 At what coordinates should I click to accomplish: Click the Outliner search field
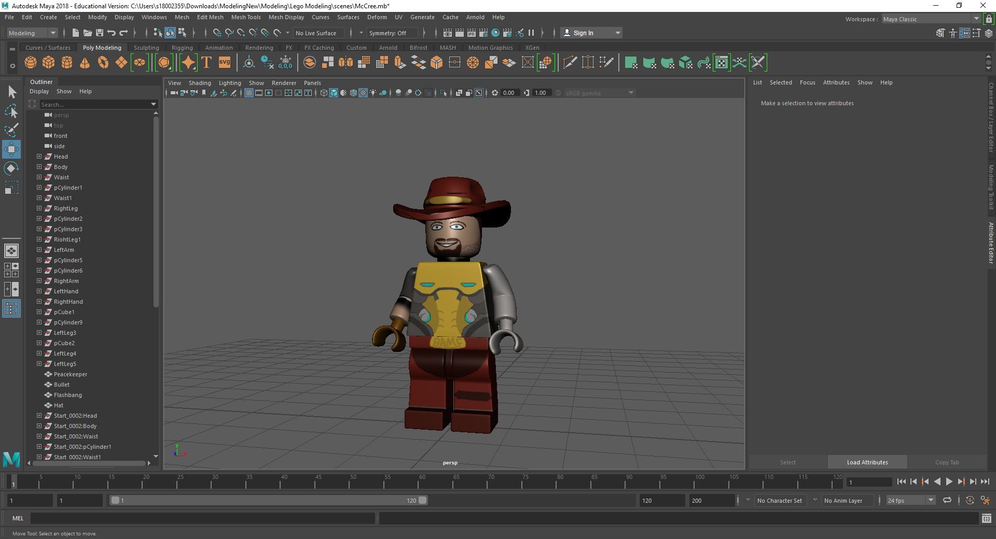(x=94, y=104)
